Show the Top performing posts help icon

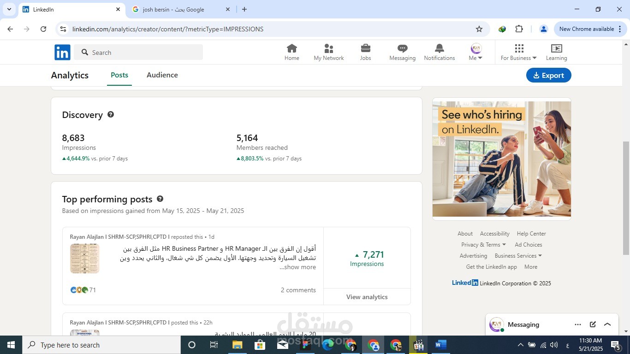pyautogui.click(x=160, y=199)
